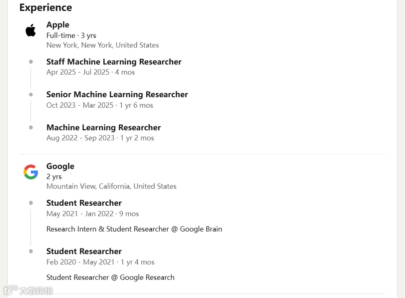Click the Experience section heading
The image size is (405, 298).
(46, 7)
